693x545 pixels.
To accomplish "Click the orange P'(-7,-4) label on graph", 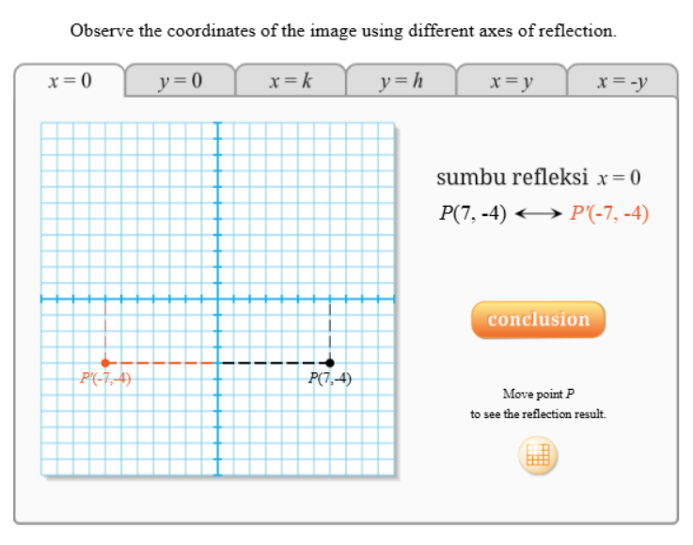I will pyautogui.click(x=105, y=379).
